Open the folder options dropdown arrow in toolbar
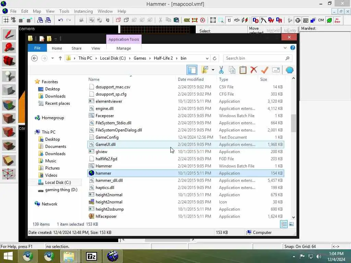This screenshot has width=351, height=263. click(213, 70)
